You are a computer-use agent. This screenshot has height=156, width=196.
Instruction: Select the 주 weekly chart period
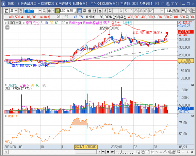point(85,11)
